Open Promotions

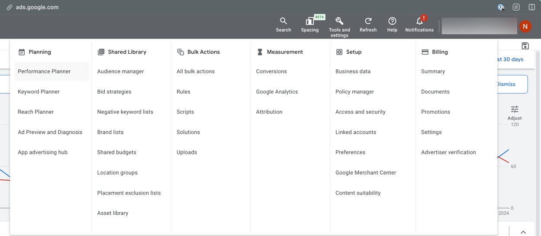(x=435, y=112)
